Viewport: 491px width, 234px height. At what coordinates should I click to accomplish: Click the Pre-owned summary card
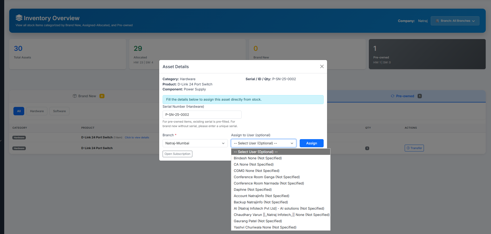(427, 54)
